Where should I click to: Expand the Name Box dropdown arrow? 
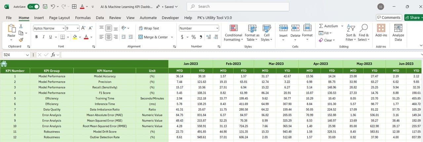click(27, 55)
